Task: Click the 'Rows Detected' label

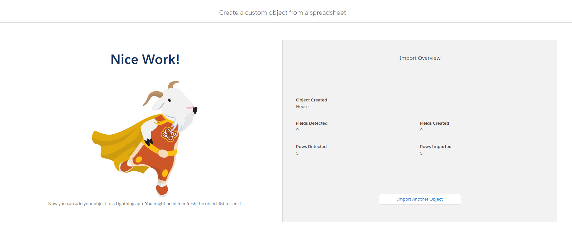Action: tap(311, 147)
